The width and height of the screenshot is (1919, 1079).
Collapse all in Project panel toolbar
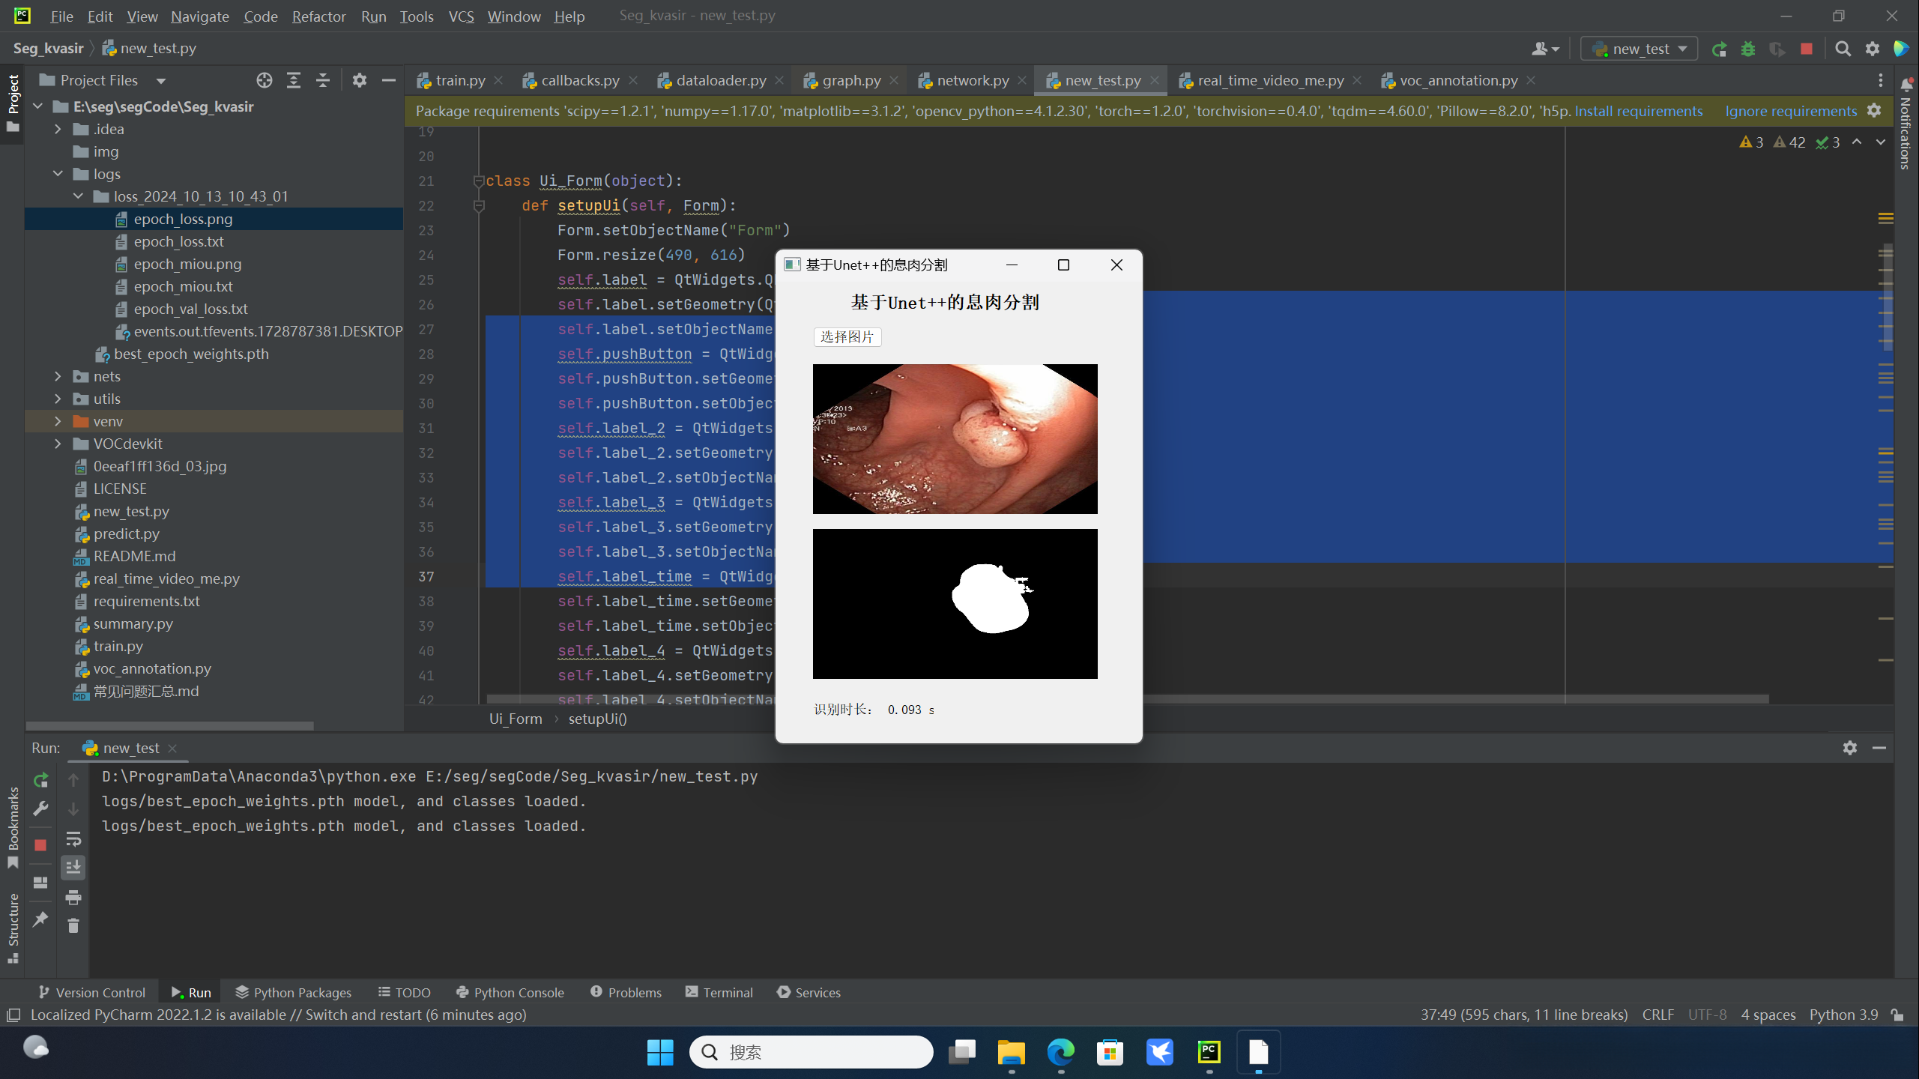(323, 80)
